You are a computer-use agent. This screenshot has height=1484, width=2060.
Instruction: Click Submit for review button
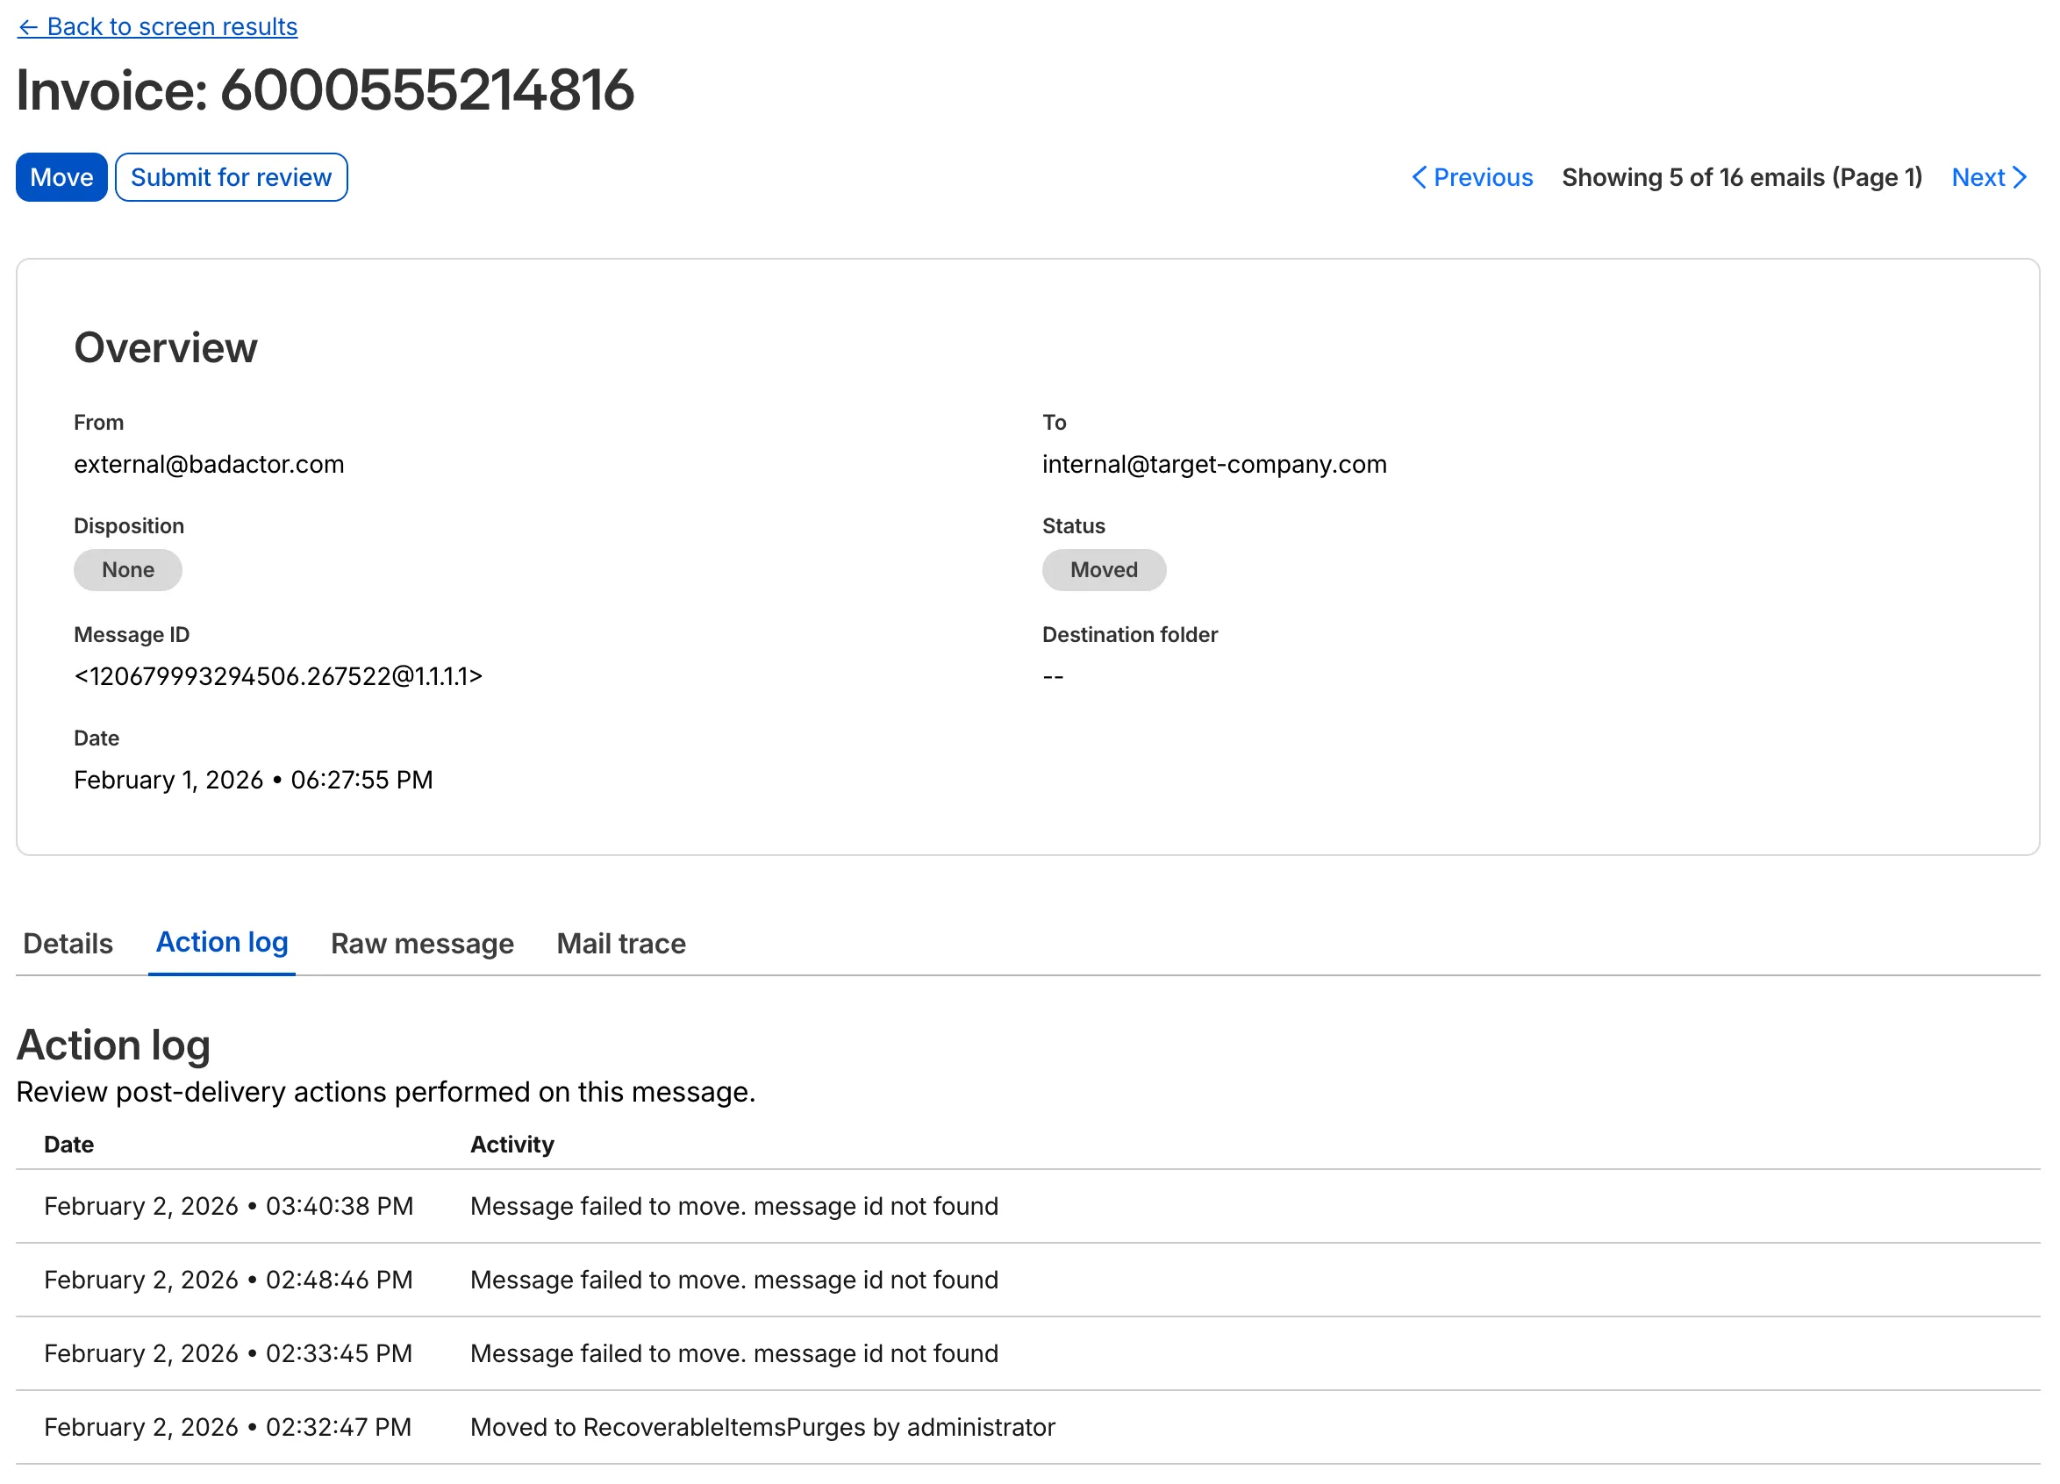[231, 177]
